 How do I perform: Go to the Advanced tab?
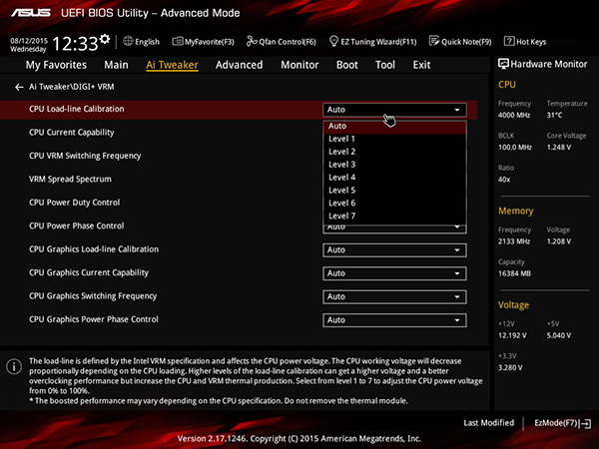pyautogui.click(x=240, y=65)
